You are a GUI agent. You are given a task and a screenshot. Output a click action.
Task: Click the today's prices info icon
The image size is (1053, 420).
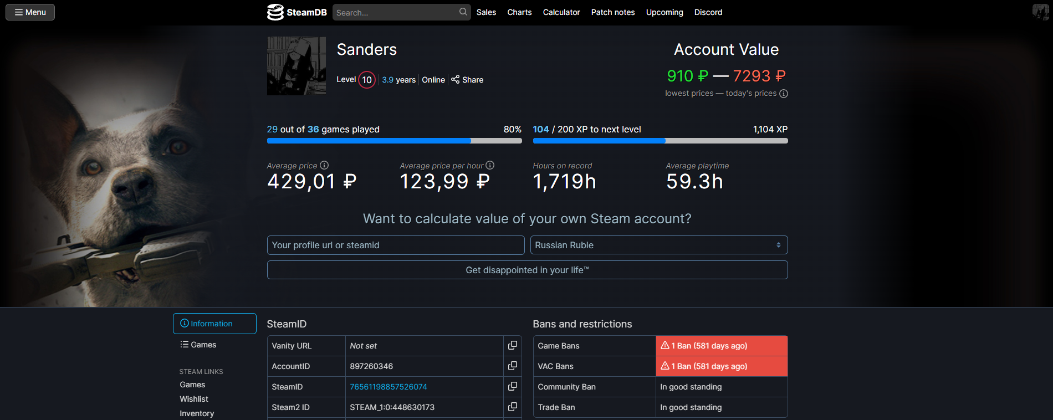point(784,94)
